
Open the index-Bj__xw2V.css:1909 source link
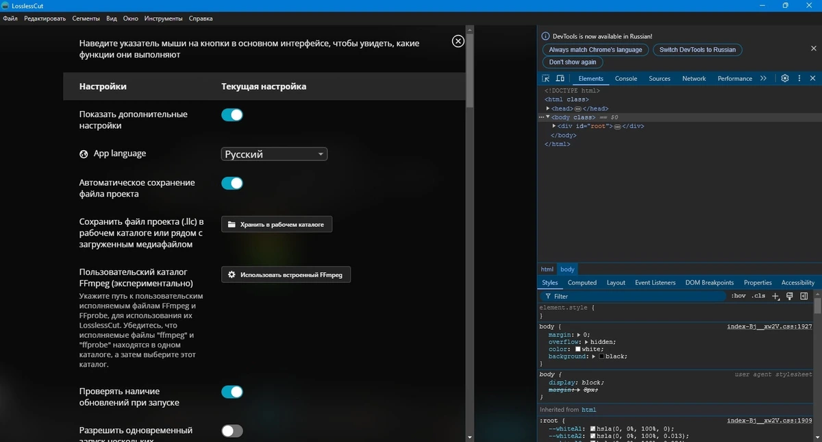click(769, 421)
